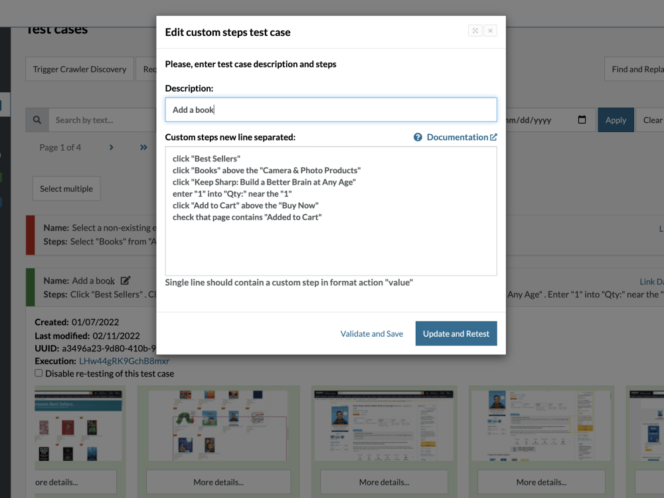Click the step line 'check that page contains "Added to Cart"'
The image size is (664, 498).
click(x=247, y=217)
